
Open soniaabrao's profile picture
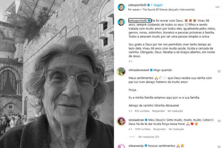[121, 122]
